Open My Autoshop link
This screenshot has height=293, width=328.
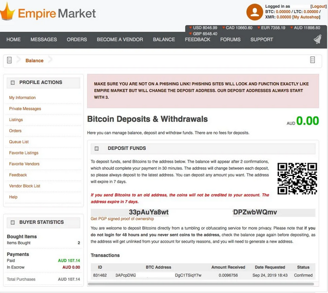(x=306, y=17)
